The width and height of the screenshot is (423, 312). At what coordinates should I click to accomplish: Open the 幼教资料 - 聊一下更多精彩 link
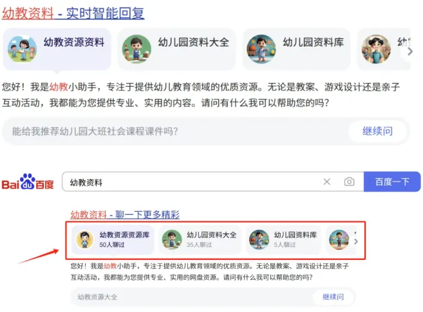tap(125, 214)
